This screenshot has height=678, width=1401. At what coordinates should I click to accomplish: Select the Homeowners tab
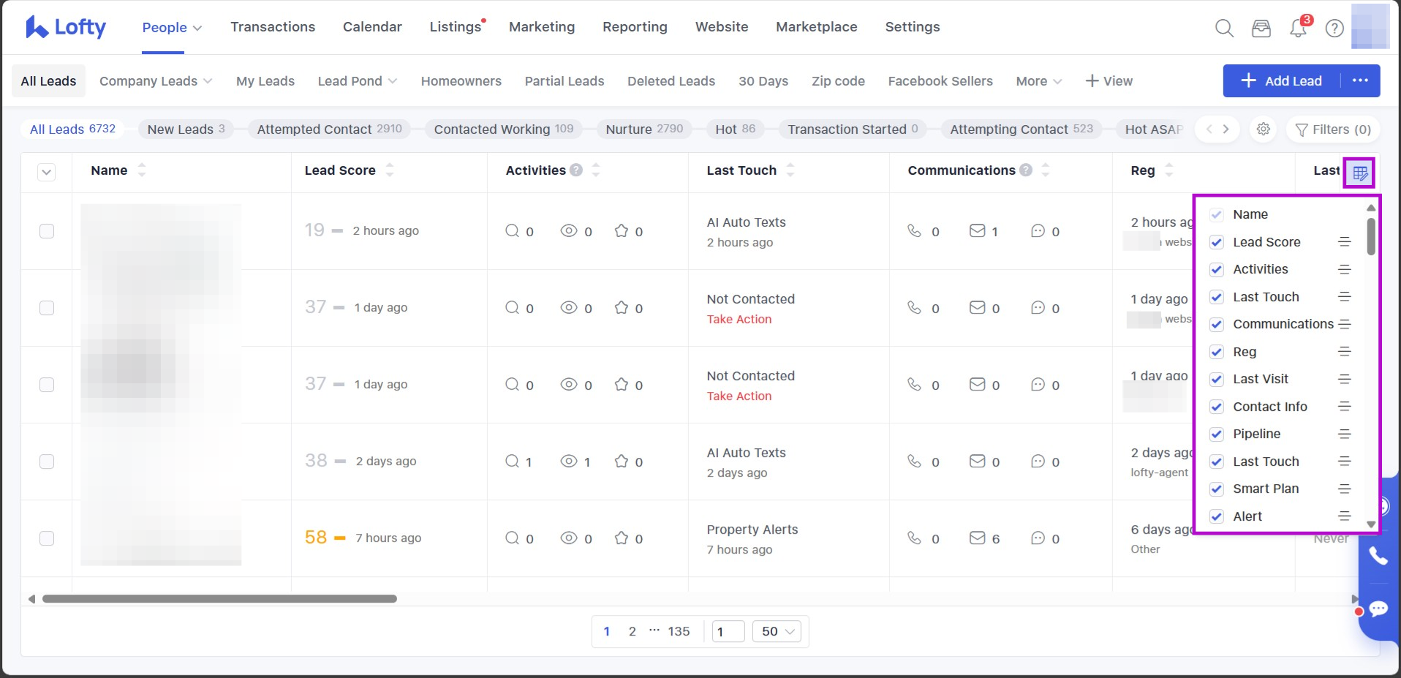point(461,81)
